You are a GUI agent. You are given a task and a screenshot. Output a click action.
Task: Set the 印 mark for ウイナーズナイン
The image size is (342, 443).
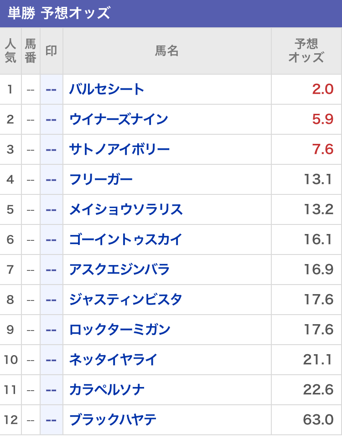click(51, 119)
